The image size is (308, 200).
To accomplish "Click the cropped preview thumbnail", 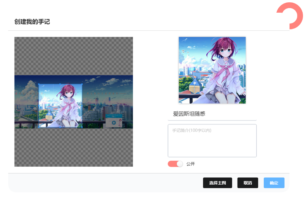I will [x=212, y=70].
